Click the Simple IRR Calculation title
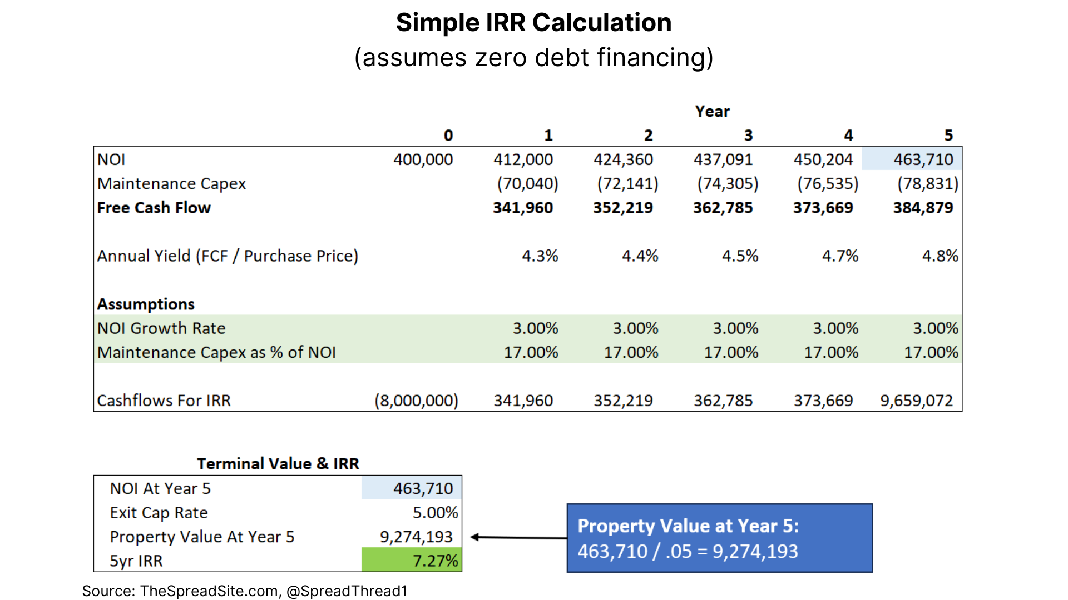 pos(533,23)
